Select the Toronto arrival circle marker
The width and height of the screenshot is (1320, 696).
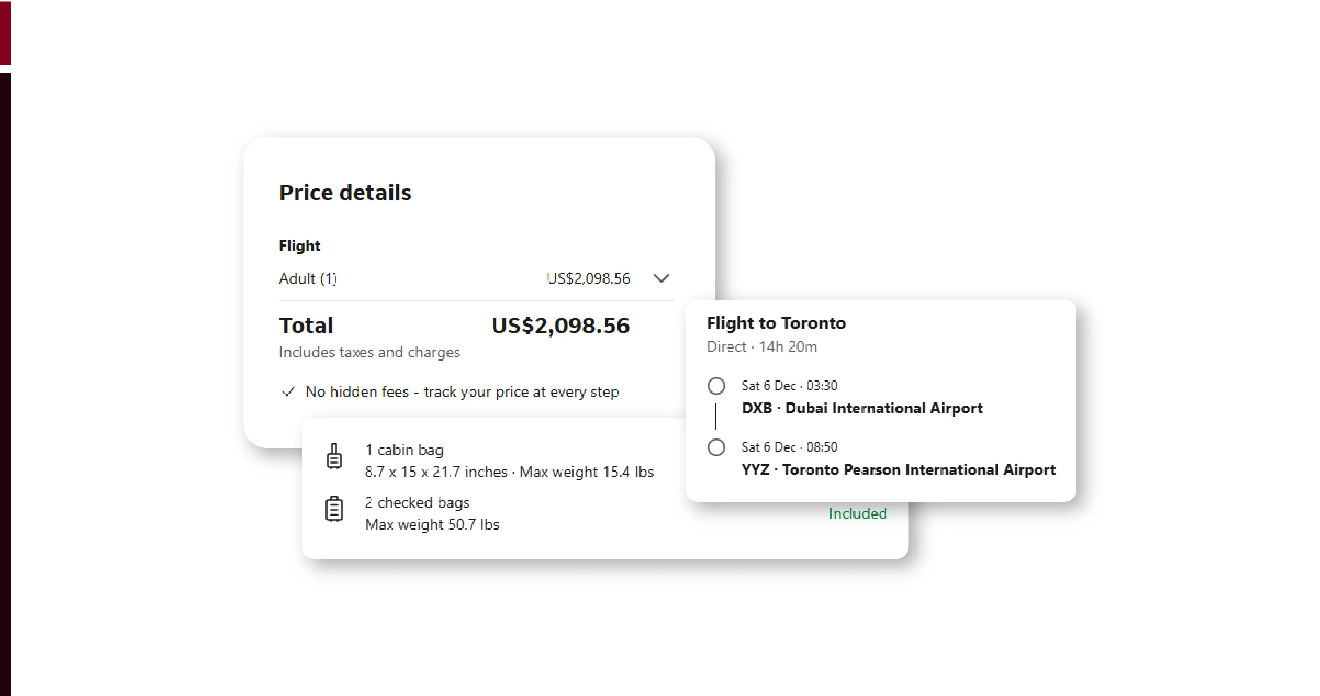(x=716, y=447)
